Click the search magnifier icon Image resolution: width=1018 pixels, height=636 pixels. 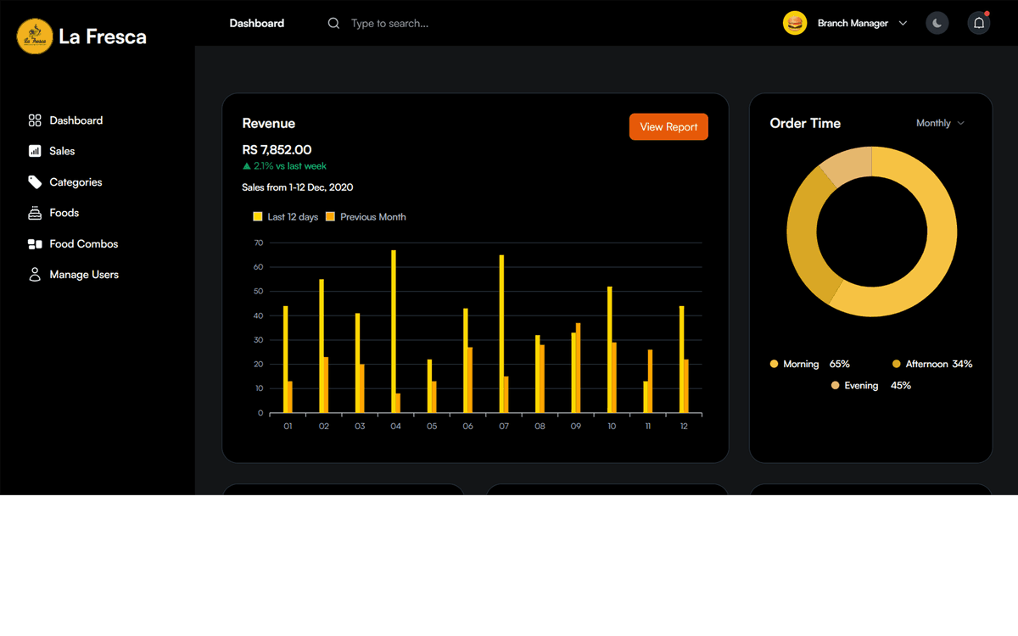(333, 23)
